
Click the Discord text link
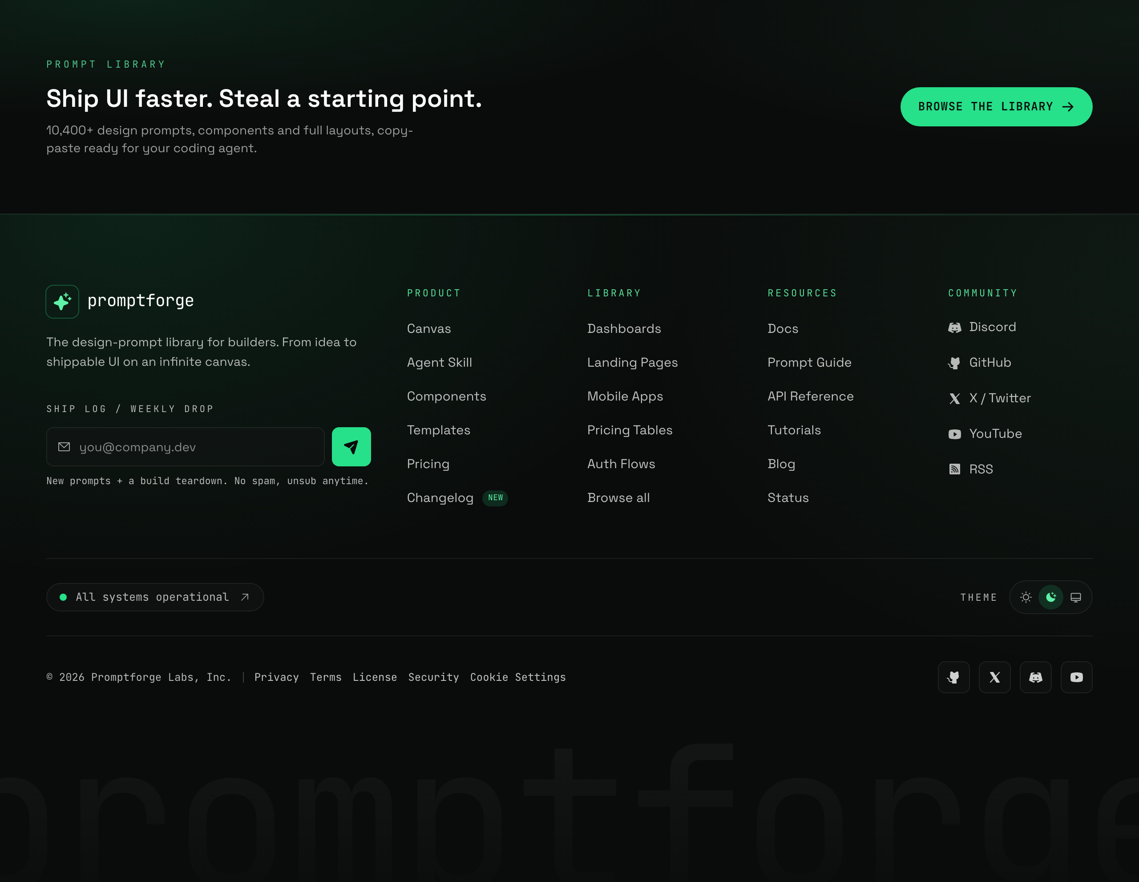(993, 327)
